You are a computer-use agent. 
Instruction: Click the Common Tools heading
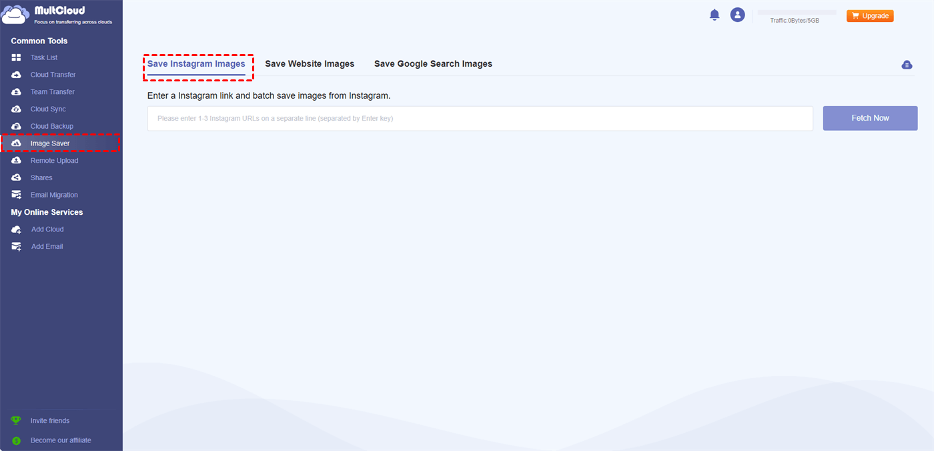(39, 41)
